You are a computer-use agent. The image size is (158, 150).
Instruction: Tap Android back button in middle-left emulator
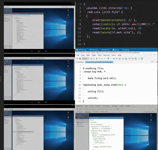coord(32,102)
